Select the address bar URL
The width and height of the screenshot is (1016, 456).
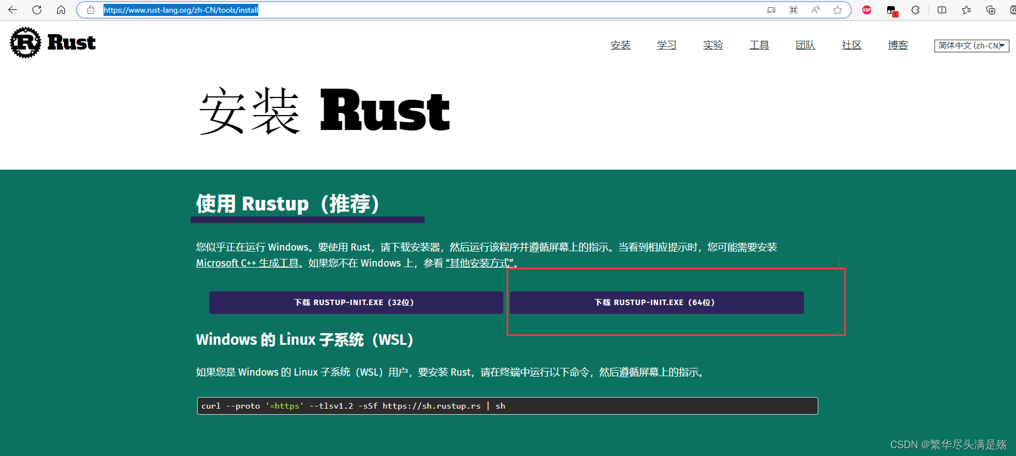point(181,10)
